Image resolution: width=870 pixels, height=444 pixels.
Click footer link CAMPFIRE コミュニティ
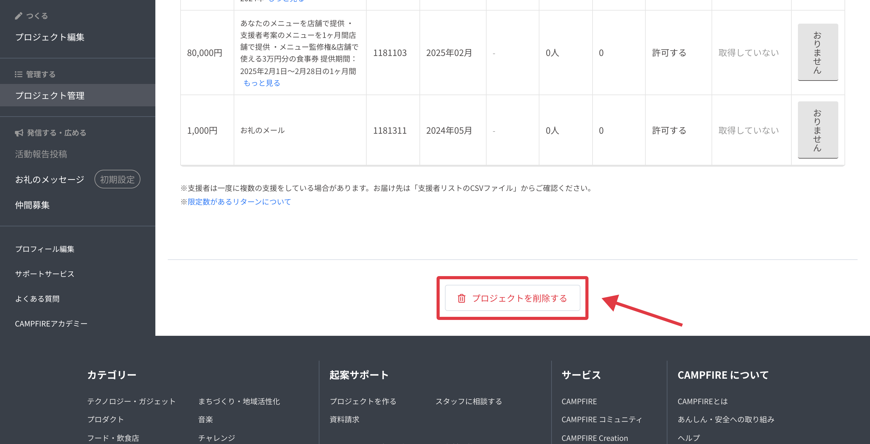pyautogui.click(x=601, y=419)
